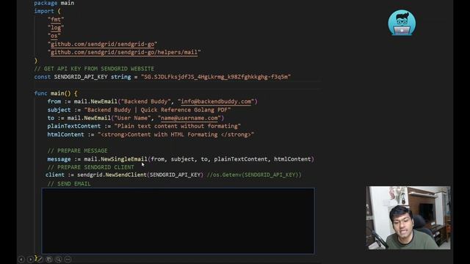Image resolution: width=470 pixels, height=264 pixels.
Task: Click the name@username.com email address
Action: pos(189,118)
